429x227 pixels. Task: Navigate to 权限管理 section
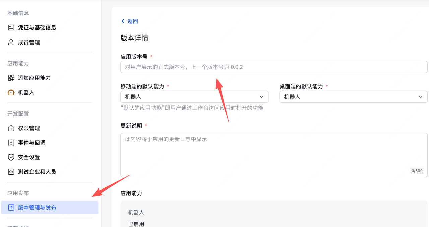click(x=30, y=128)
